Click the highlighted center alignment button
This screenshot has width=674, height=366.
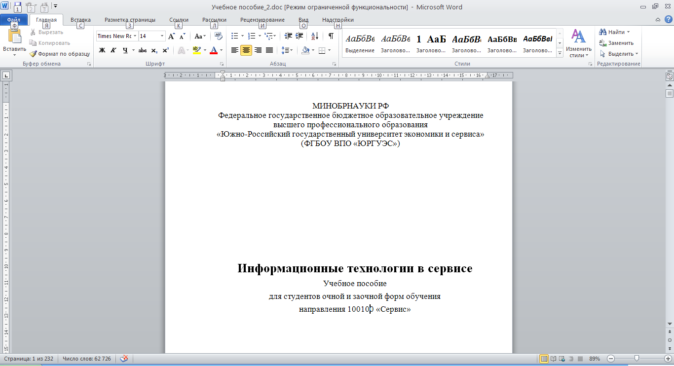[x=246, y=50]
